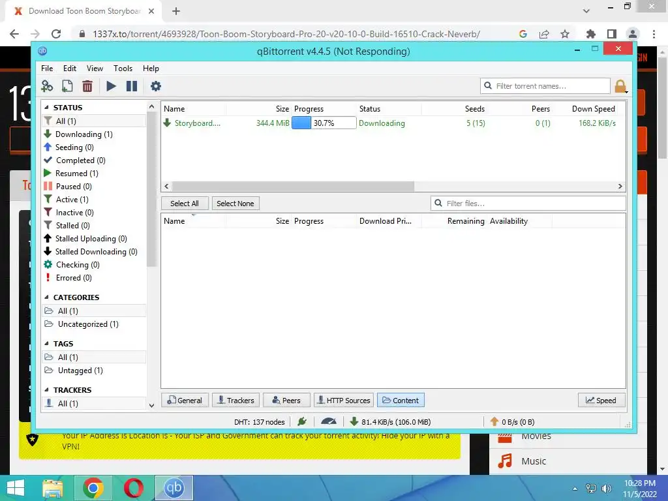Open the Speed graph tab

601,401
